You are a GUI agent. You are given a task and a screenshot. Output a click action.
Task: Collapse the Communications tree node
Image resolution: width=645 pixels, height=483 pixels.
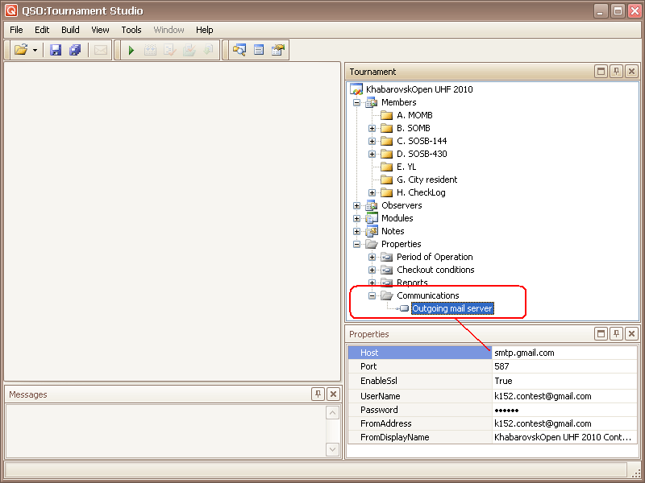tap(372, 295)
